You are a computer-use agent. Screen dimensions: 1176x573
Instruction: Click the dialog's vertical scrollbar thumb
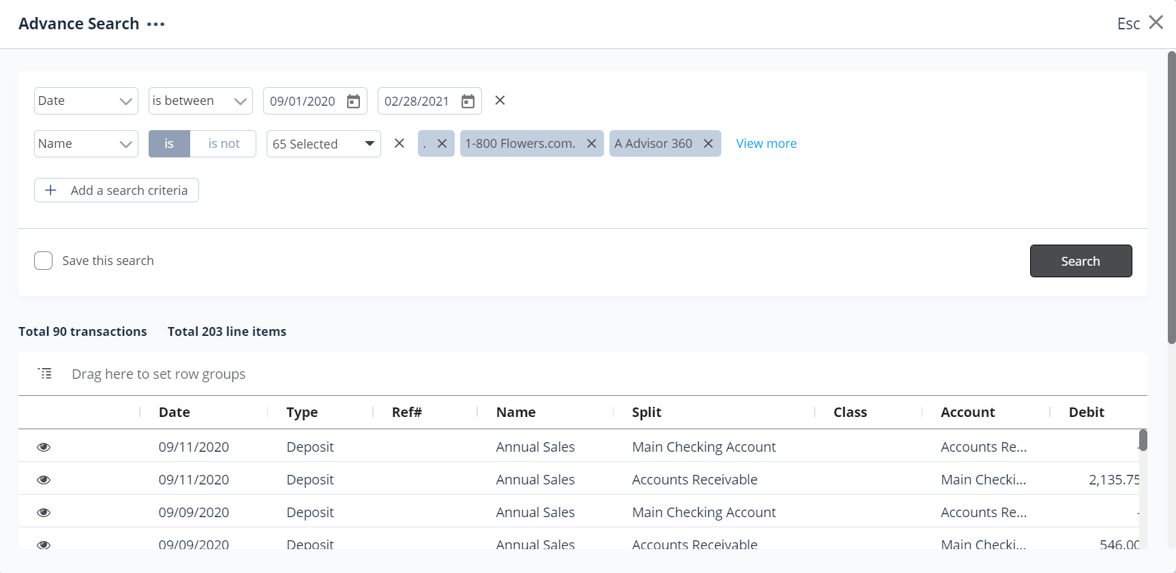click(x=1171, y=198)
